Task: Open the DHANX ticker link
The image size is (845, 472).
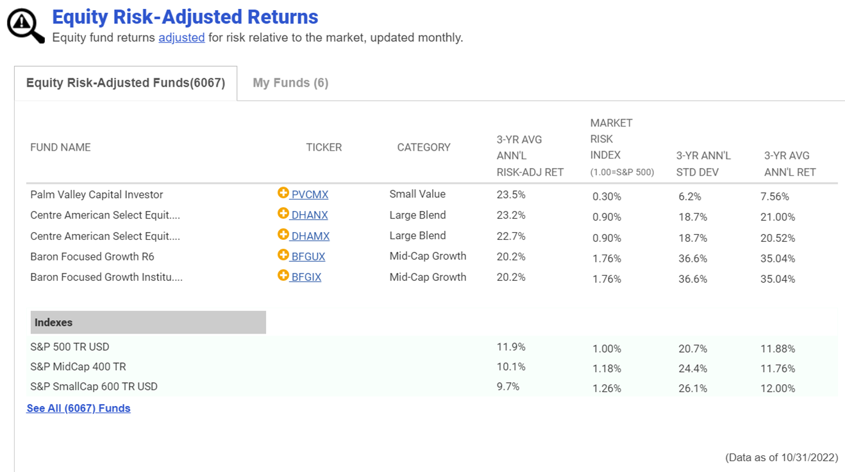Action: [310, 215]
